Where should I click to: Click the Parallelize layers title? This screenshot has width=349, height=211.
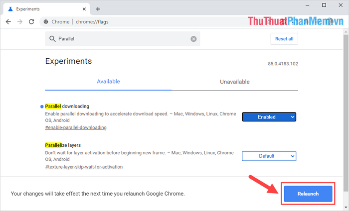[63, 145]
